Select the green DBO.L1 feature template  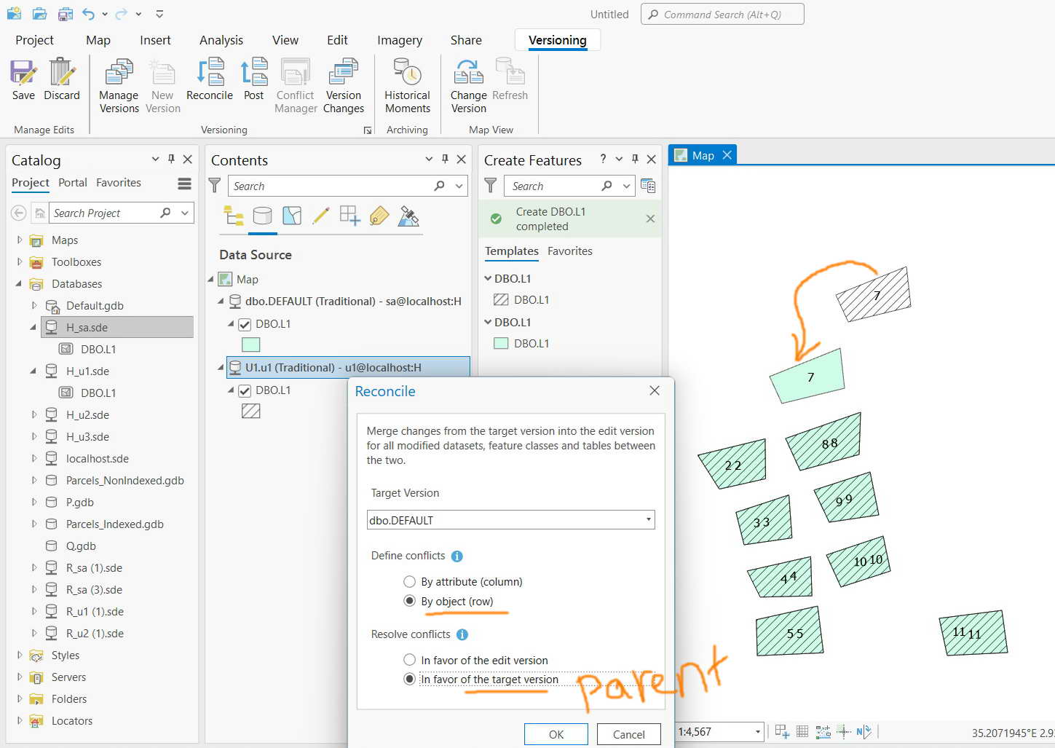point(521,343)
